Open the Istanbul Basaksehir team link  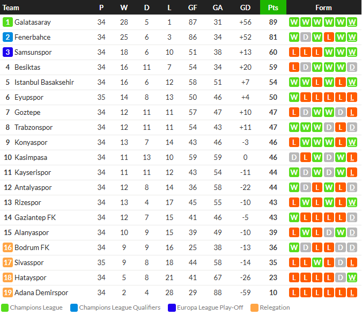[x=44, y=82]
